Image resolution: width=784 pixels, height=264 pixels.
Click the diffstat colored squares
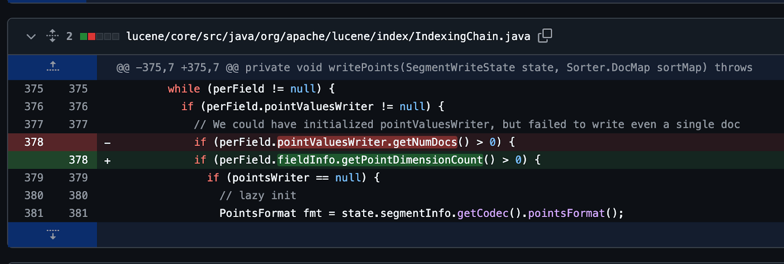[99, 36]
